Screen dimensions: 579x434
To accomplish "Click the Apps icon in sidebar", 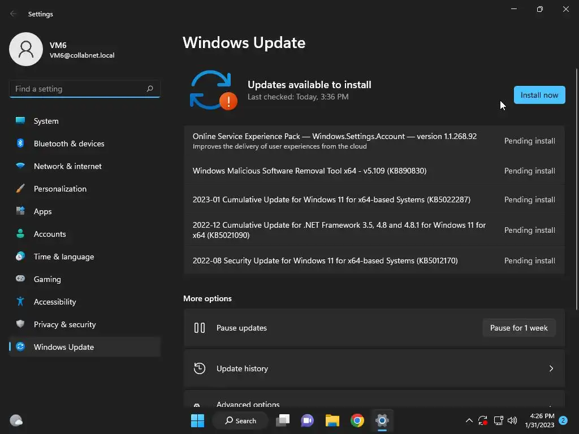I will [x=20, y=211].
